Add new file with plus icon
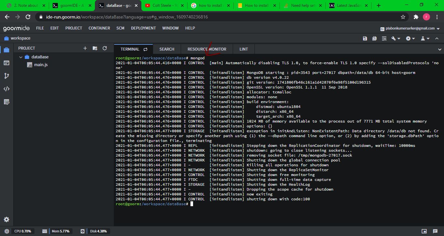Image resolution: width=444 pixels, height=236 pixels. (x=85, y=48)
